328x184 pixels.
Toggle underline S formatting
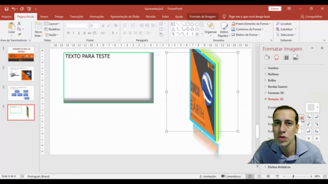click(x=79, y=33)
